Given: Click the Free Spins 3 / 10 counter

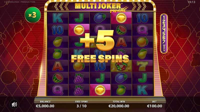Looking at the screenshot, I should (81, 104).
